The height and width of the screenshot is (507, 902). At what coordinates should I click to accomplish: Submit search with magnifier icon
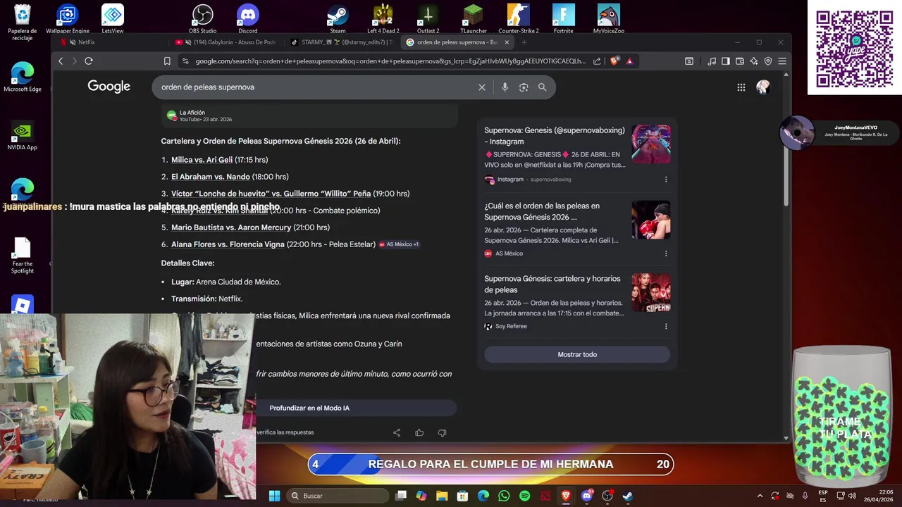click(x=542, y=87)
